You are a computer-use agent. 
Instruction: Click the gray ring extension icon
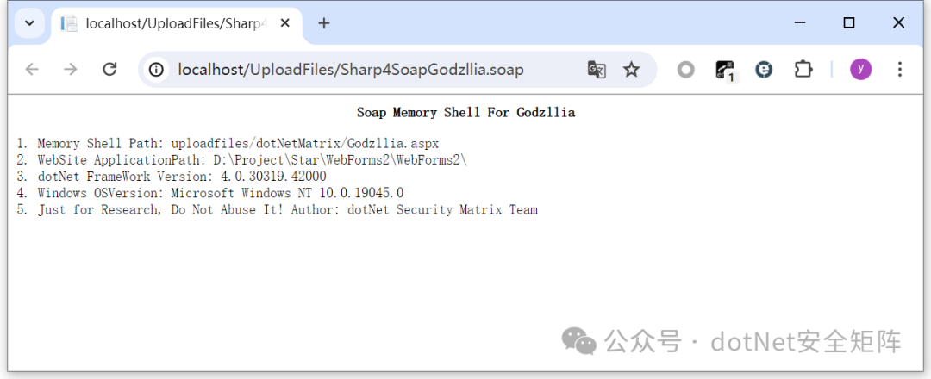coord(685,70)
